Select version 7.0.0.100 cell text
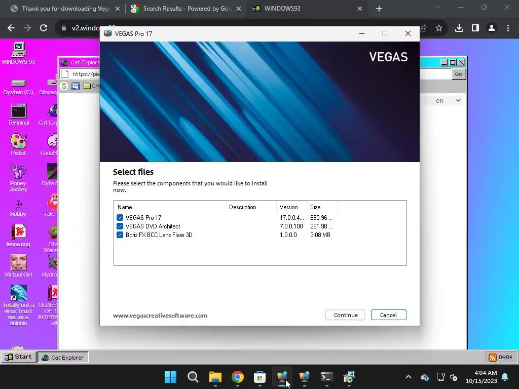The height and width of the screenshot is (389, 519). coord(291,226)
